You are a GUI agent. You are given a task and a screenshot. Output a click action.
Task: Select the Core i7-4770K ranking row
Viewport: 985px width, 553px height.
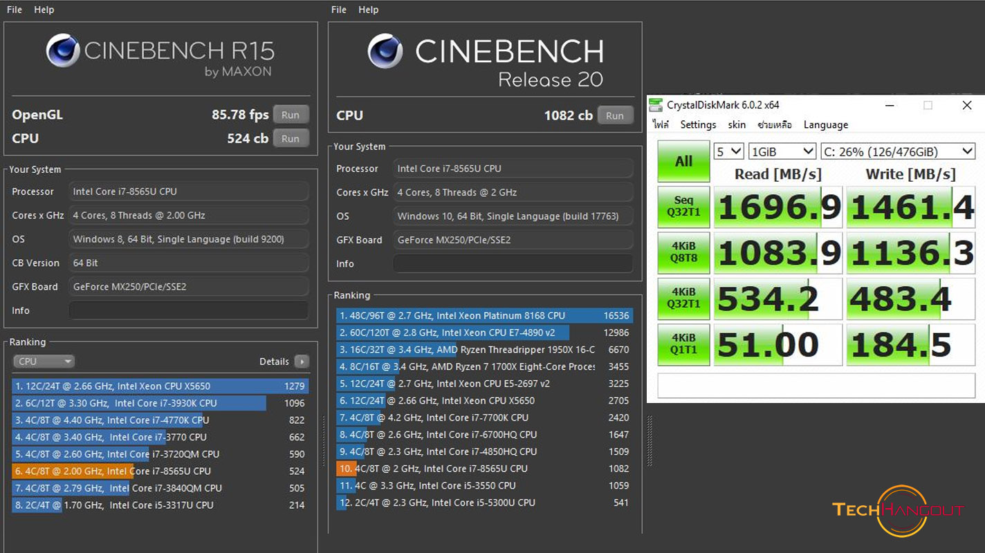point(160,420)
